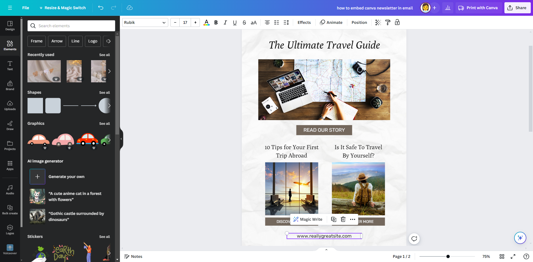
Task: Add the square shape
Action: (x=35, y=106)
